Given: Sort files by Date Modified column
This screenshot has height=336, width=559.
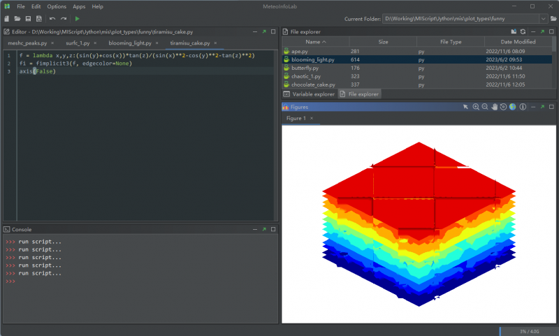Looking at the screenshot, I should pos(517,42).
